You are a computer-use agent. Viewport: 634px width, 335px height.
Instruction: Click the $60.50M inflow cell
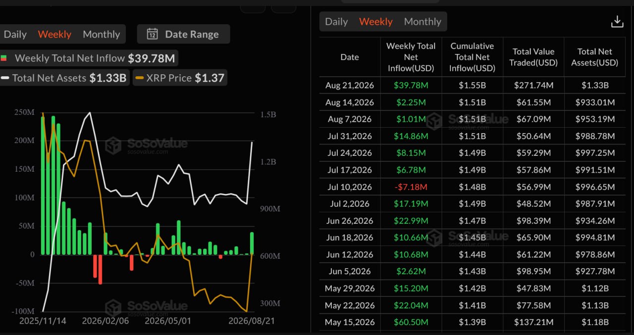click(411, 322)
